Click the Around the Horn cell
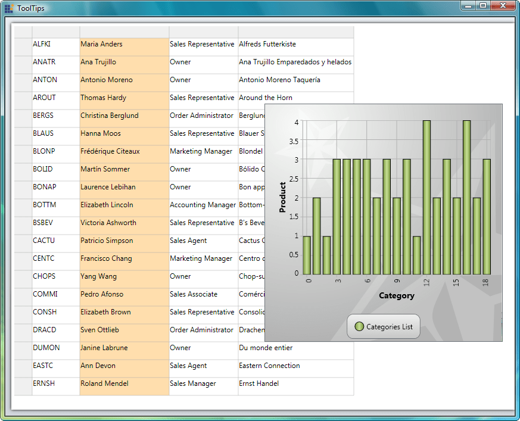Image resolution: width=520 pixels, height=421 pixels. coord(296,98)
